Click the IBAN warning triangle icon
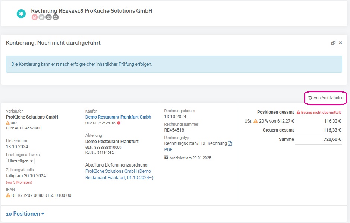 click(x=8, y=195)
